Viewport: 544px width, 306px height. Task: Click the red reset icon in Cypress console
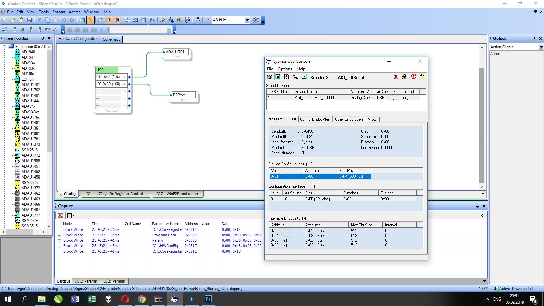coord(414,77)
